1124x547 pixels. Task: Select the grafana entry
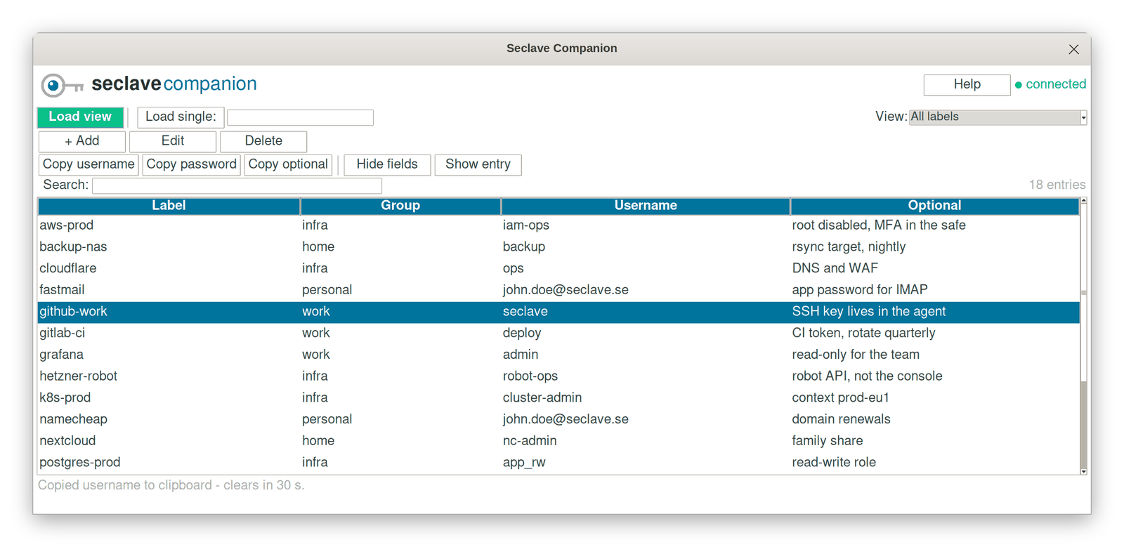(x=558, y=355)
